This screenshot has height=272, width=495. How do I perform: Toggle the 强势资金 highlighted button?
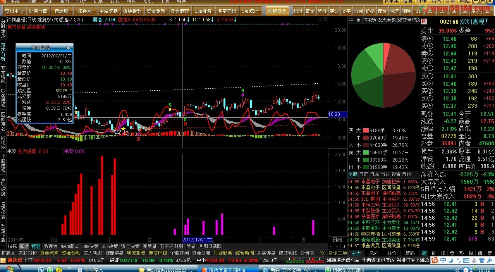277,11
